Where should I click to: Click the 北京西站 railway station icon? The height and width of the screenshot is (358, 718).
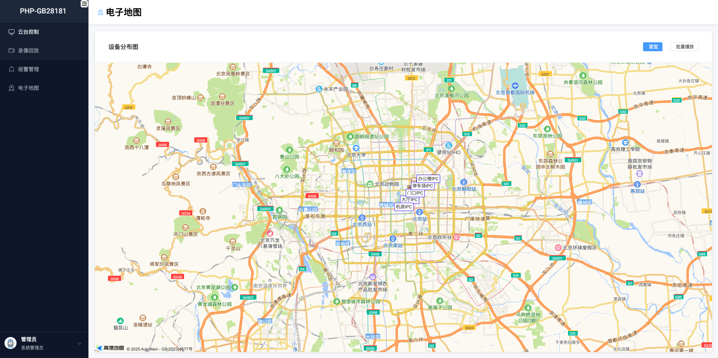click(x=362, y=218)
